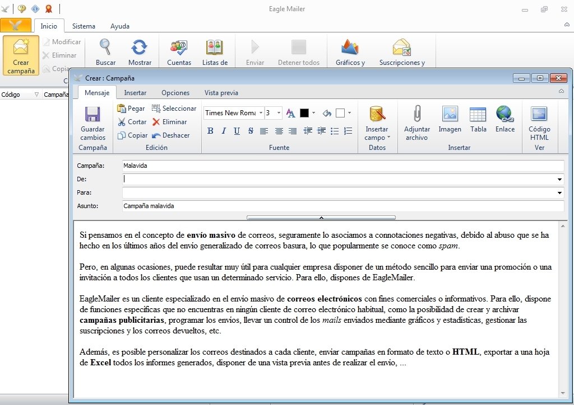574x405 pixels.
Task: Open the Para recipients dropdown arrow
Action: pyautogui.click(x=559, y=193)
